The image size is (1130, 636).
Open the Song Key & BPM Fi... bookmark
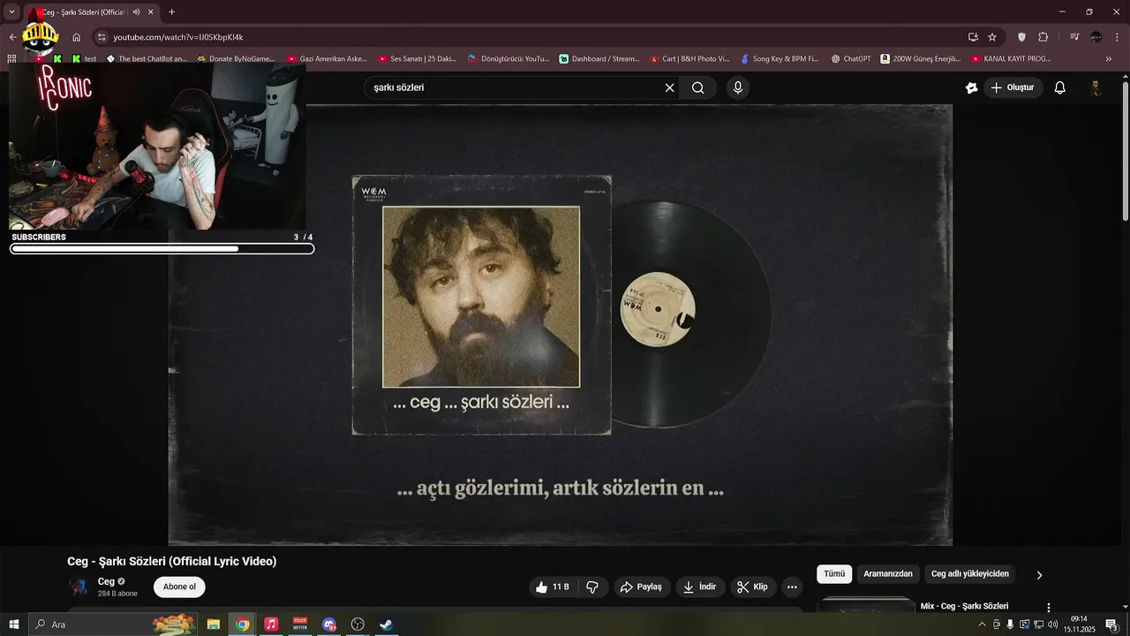[780, 58]
